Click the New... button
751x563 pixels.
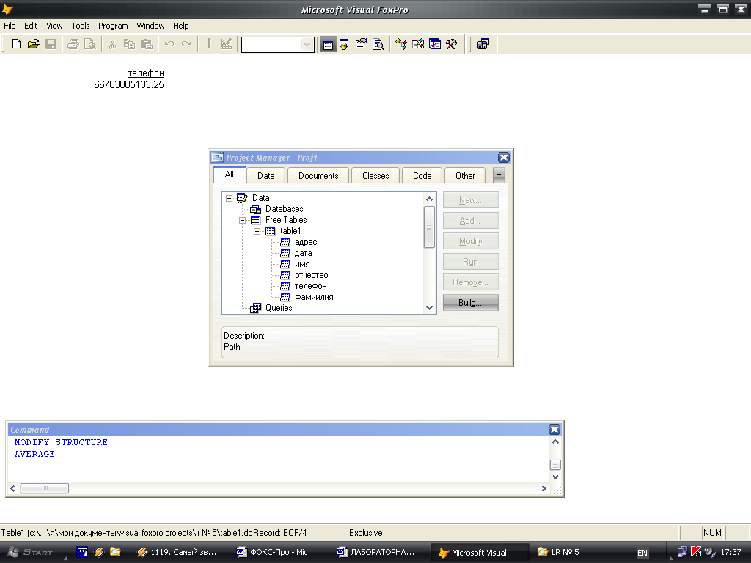(470, 200)
